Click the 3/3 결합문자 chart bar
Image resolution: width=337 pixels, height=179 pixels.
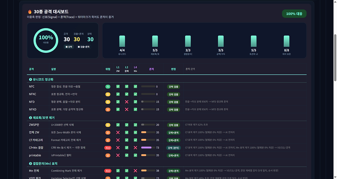pos(188,41)
